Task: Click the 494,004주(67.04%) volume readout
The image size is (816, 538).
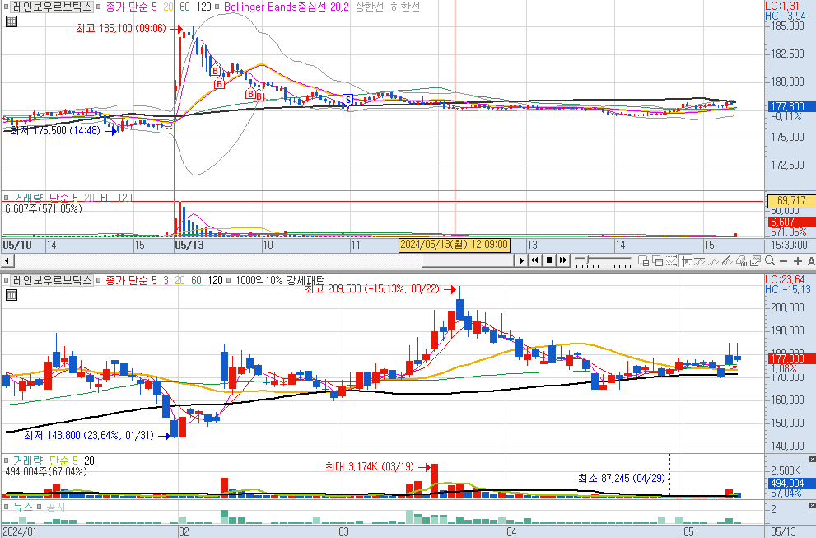Action: tap(46, 472)
